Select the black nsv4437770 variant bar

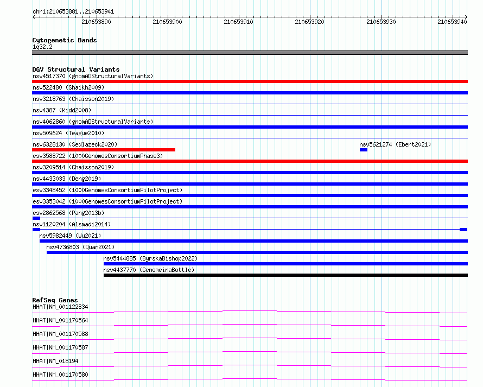[x=285, y=275]
